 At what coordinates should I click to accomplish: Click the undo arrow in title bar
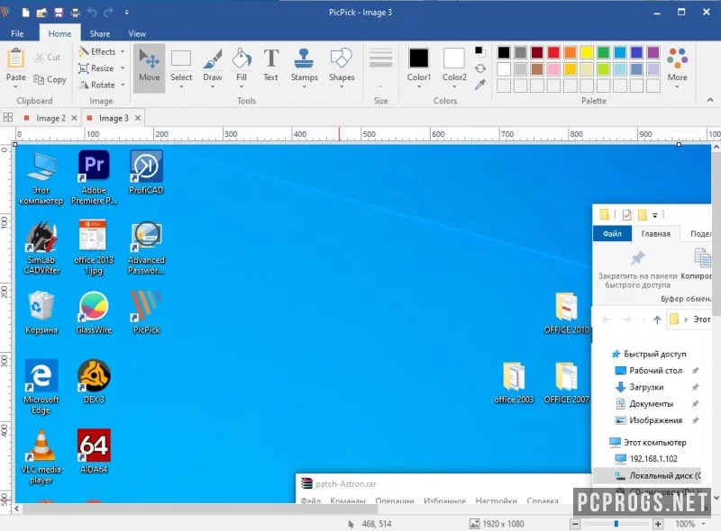[x=92, y=13]
